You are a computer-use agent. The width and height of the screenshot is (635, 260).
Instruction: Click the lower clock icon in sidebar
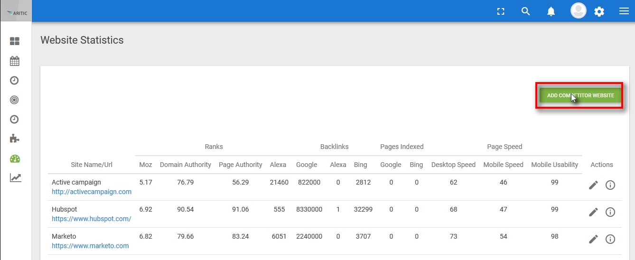point(14,119)
